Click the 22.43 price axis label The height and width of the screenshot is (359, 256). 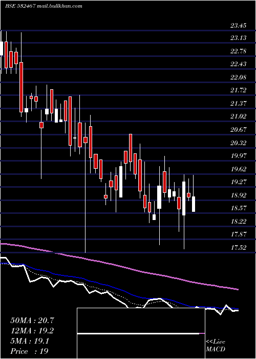pos(239,64)
